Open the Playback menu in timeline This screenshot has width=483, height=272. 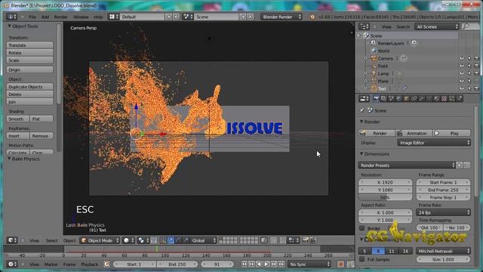(89, 264)
